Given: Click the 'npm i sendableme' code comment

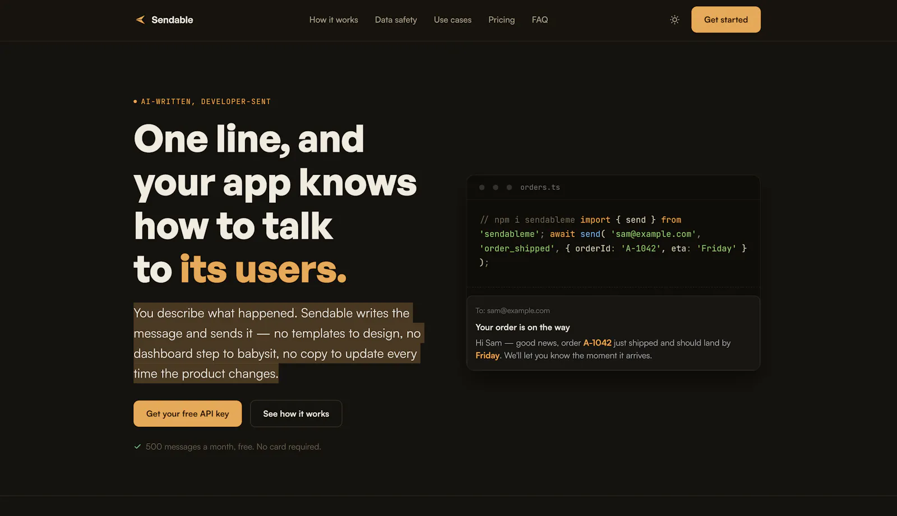Looking at the screenshot, I should [x=528, y=220].
